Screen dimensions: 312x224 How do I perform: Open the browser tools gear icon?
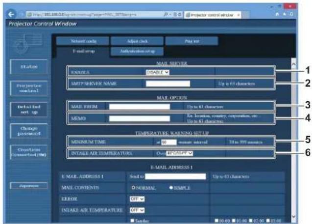pyautogui.click(x=291, y=14)
